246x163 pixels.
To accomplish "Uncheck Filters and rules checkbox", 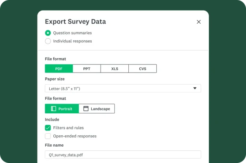I will coord(48,128).
